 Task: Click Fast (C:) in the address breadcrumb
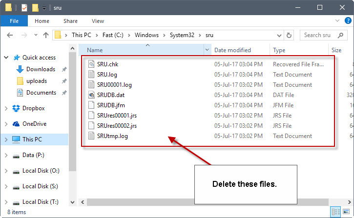113,35
